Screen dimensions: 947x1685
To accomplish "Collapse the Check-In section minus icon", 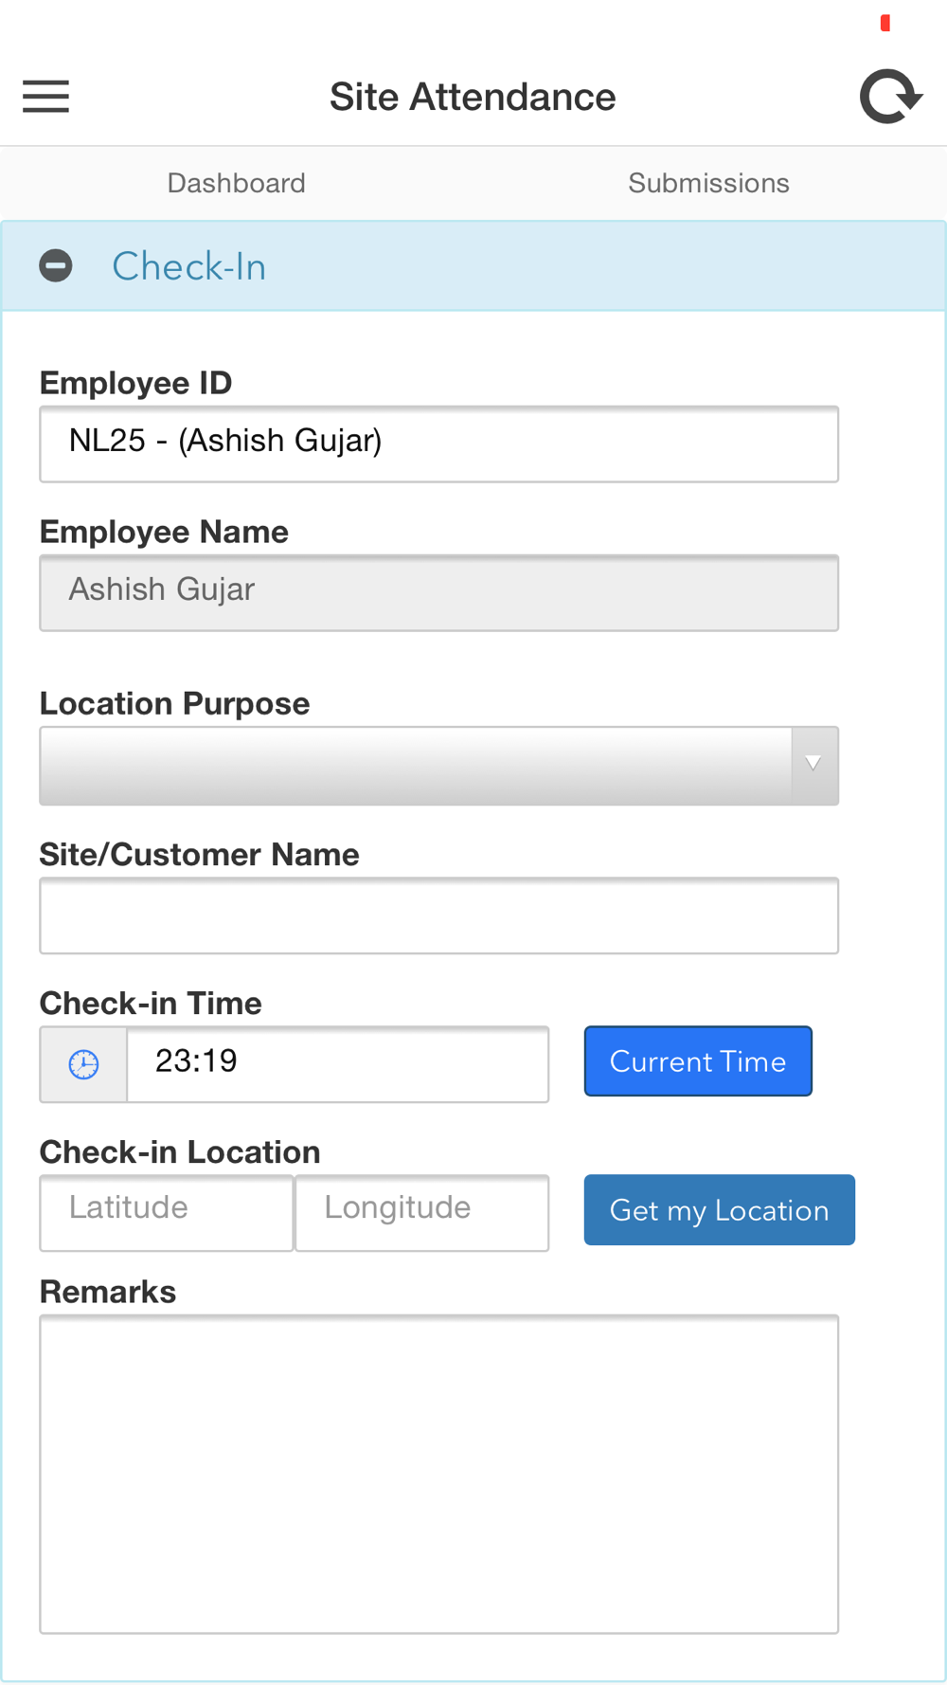I will (56, 266).
